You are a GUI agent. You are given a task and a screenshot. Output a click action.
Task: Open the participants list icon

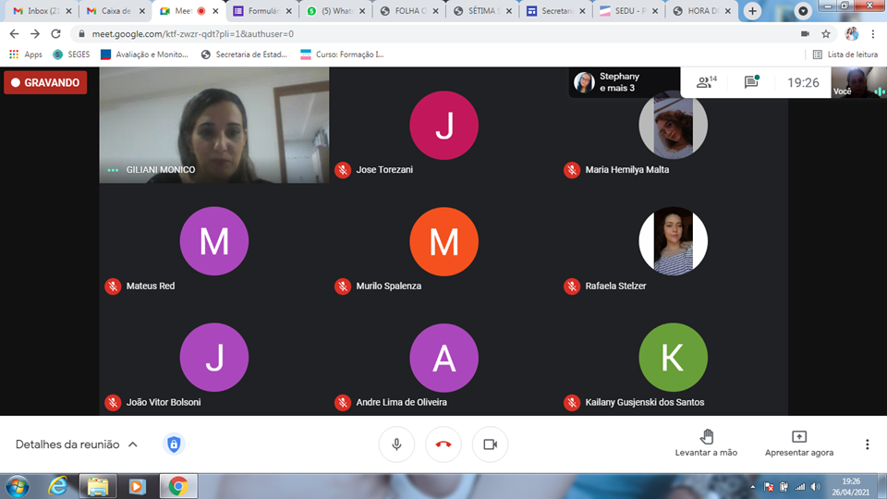(706, 82)
